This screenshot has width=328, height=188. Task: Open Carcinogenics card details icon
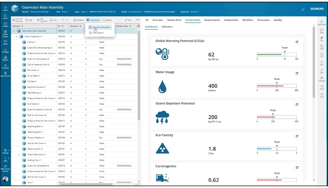(x=297, y=167)
